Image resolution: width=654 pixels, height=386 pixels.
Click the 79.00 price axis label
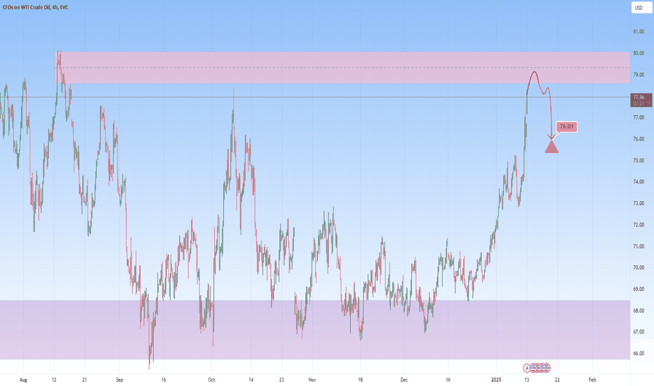[x=639, y=74]
